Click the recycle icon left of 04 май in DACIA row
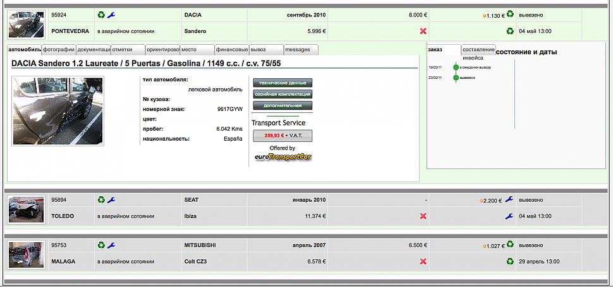This screenshot has width=613, height=287. [x=510, y=31]
